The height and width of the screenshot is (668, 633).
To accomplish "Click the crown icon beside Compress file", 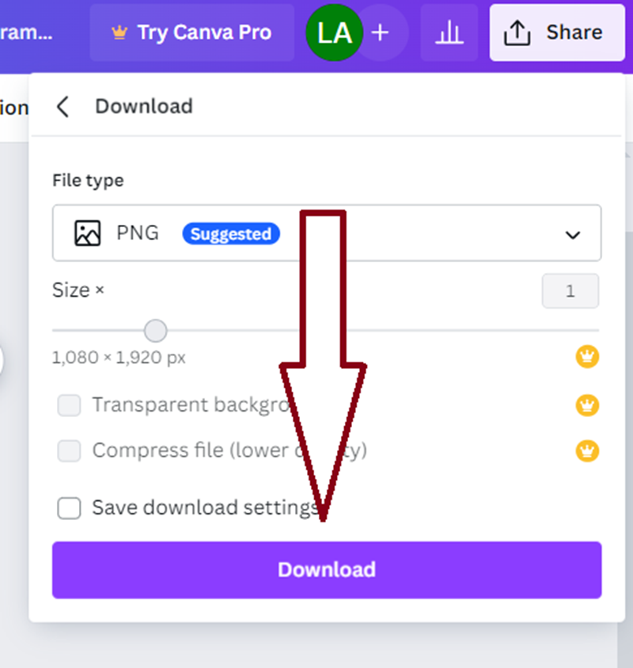I will click(587, 451).
